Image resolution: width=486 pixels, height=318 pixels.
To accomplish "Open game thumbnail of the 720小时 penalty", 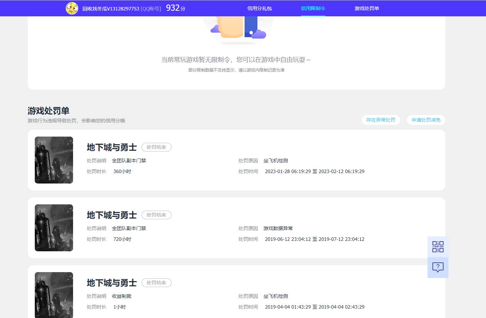I will (54, 228).
